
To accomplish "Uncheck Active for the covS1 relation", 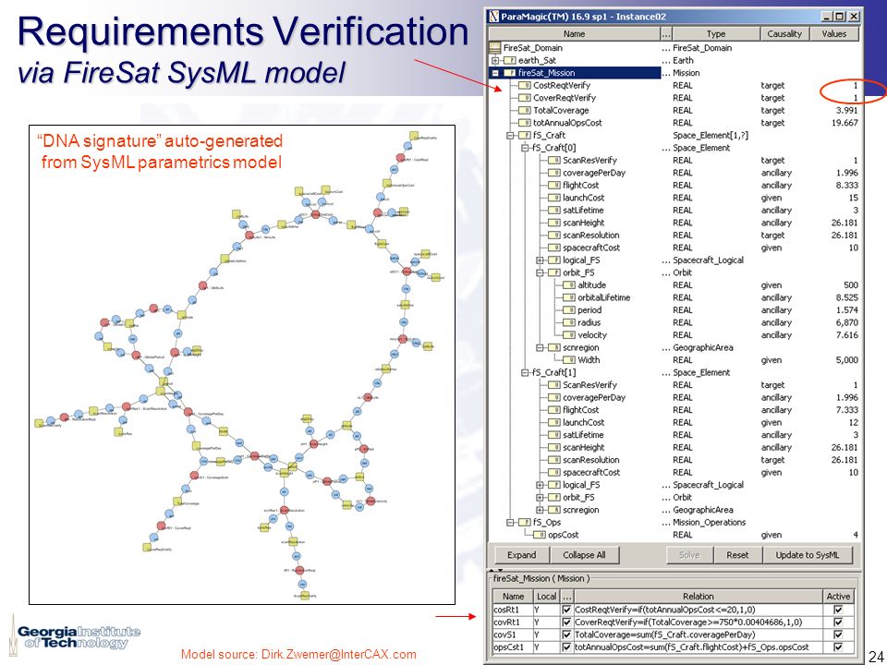I will point(838,635).
